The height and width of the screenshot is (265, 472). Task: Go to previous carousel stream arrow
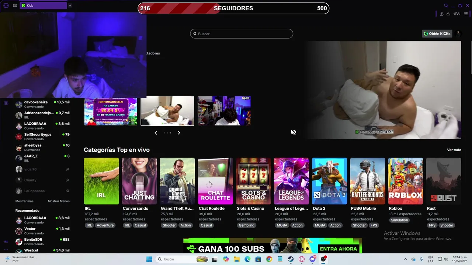pos(156,132)
